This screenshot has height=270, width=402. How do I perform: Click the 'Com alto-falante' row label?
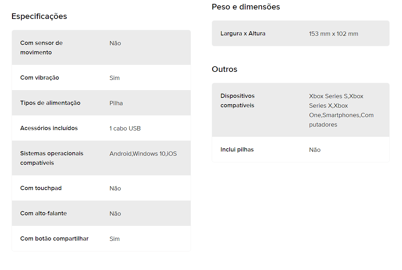tap(44, 214)
